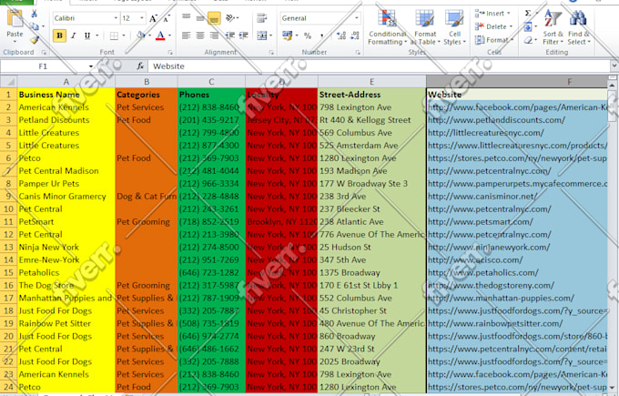
Task: Expand the Paste options arrow
Action: (15, 41)
